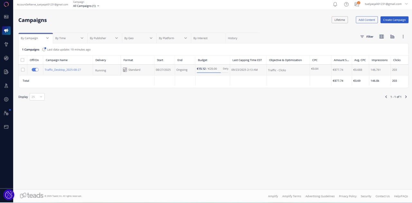Open the All Campaigns dropdown
Viewport: 412px width, 203px height.
pos(86,6)
